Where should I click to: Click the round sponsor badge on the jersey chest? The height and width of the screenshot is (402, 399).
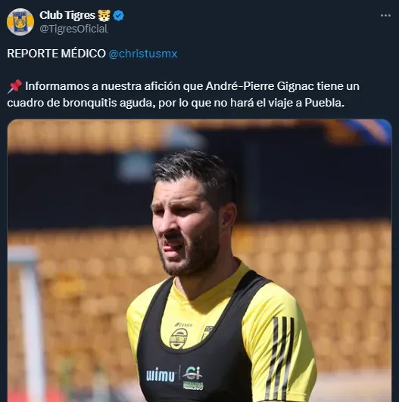pos(179,339)
